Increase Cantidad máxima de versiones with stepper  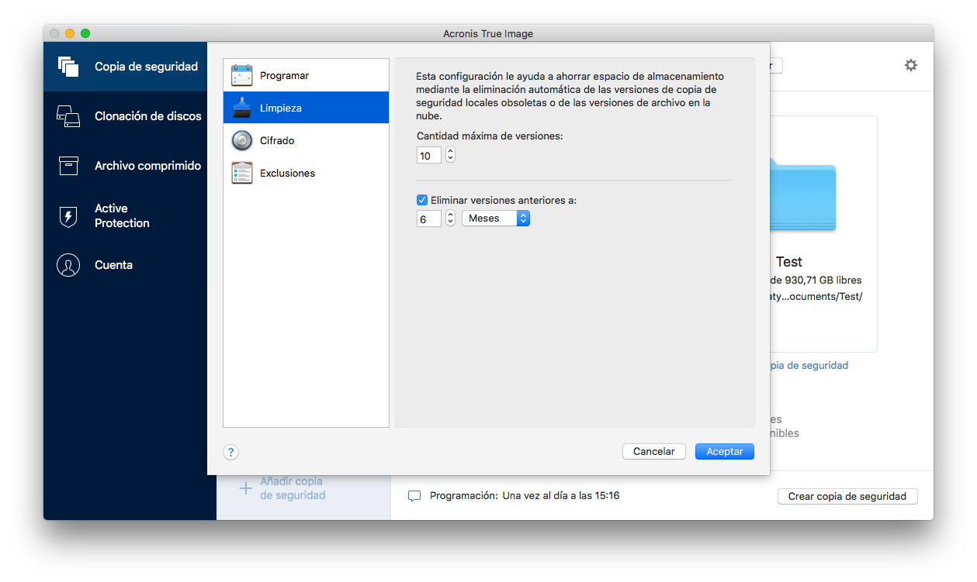pyautogui.click(x=449, y=151)
